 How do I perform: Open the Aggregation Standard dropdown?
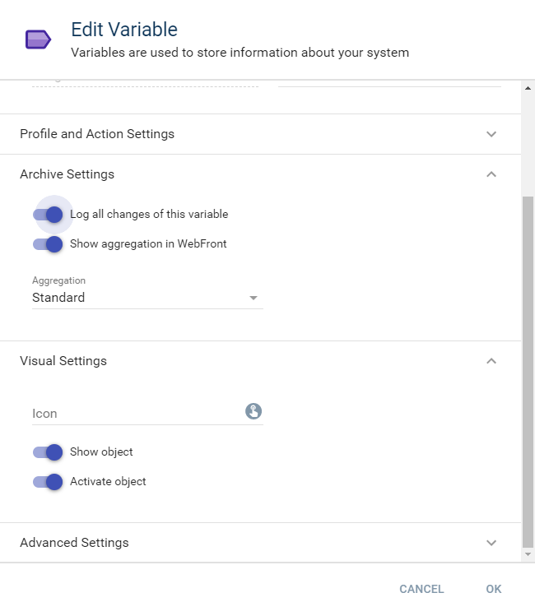pos(147,298)
